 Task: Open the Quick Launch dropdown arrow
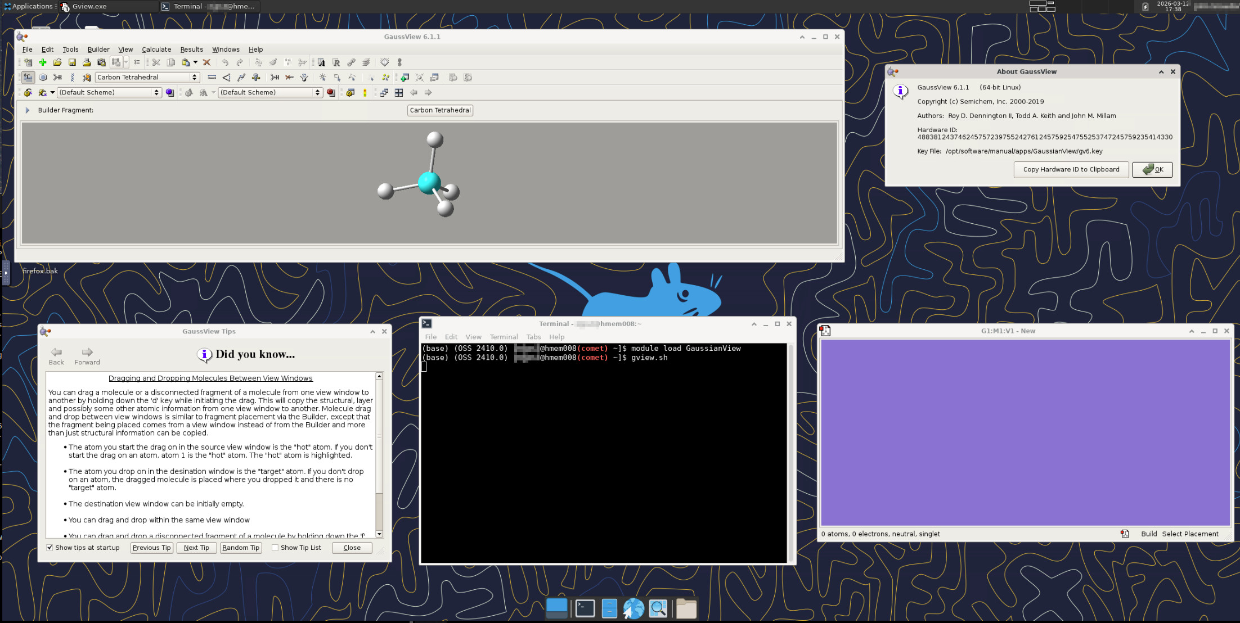[52, 93]
